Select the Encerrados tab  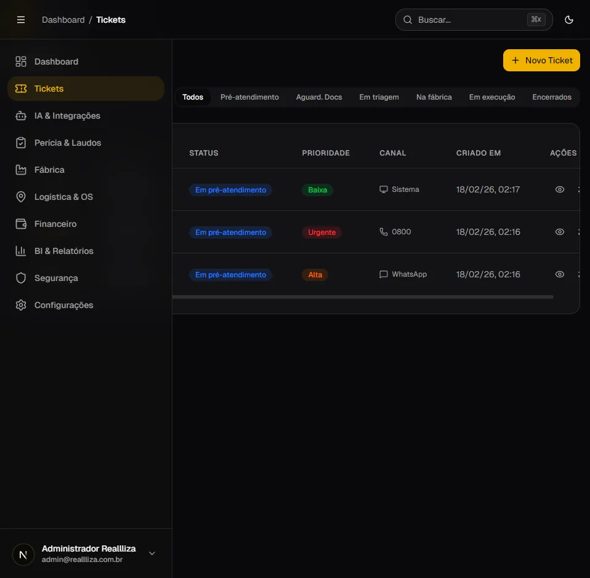[552, 97]
